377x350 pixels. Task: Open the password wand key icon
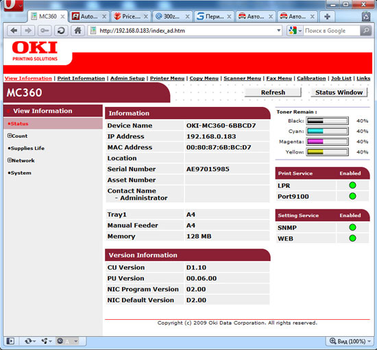tap(45, 31)
